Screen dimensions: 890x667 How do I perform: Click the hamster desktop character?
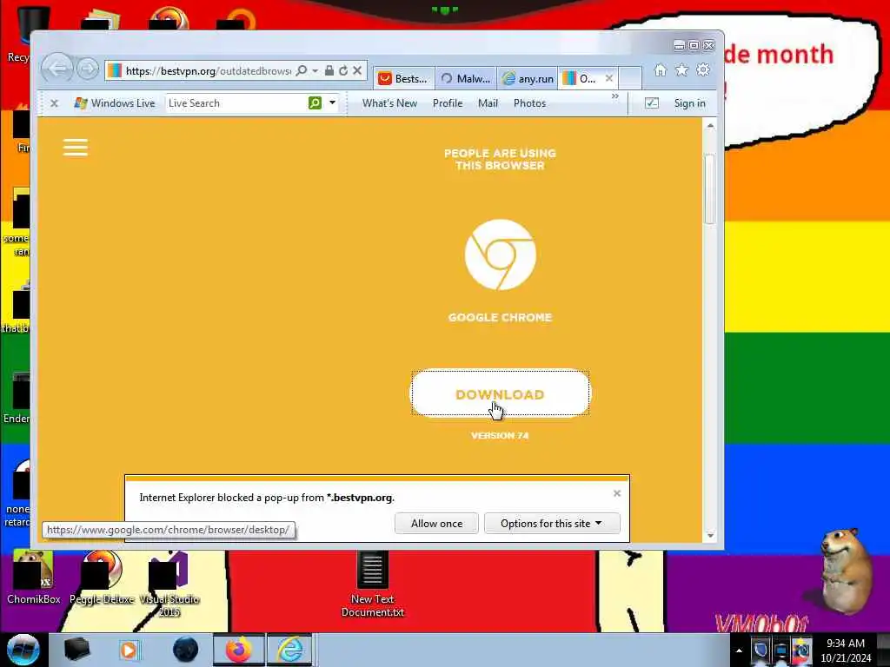845,571
